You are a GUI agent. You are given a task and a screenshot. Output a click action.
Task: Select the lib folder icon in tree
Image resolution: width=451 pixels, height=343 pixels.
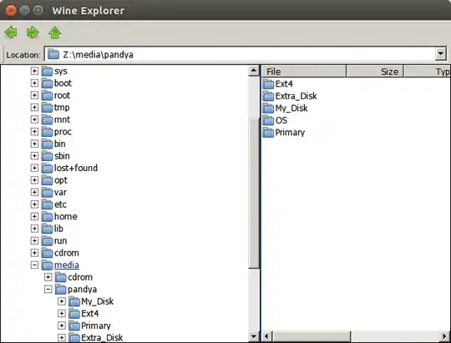[47, 229]
